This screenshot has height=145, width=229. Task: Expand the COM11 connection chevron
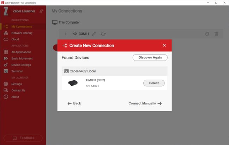tap(66, 34)
